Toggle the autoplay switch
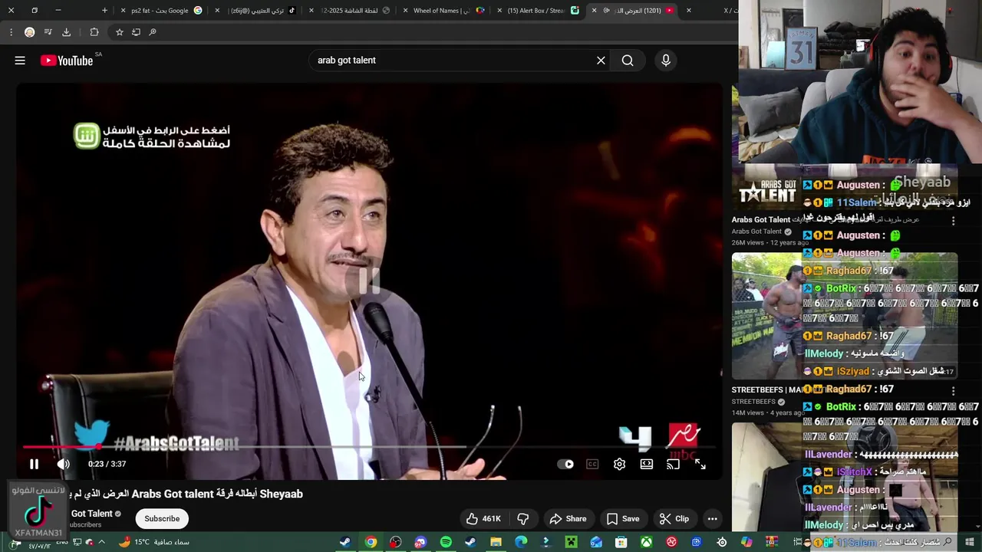This screenshot has height=552, width=982. [x=565, y=464]
